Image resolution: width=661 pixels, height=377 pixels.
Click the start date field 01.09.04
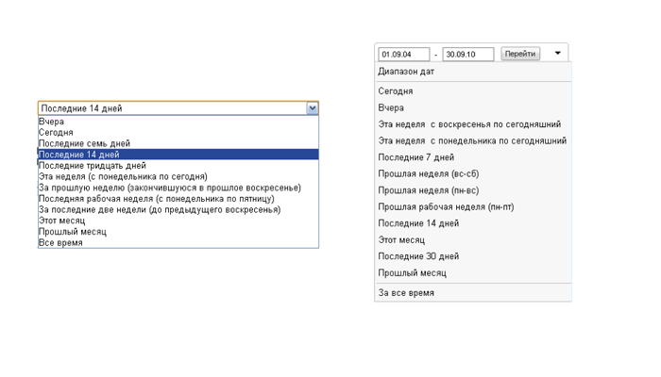(404, 55)
